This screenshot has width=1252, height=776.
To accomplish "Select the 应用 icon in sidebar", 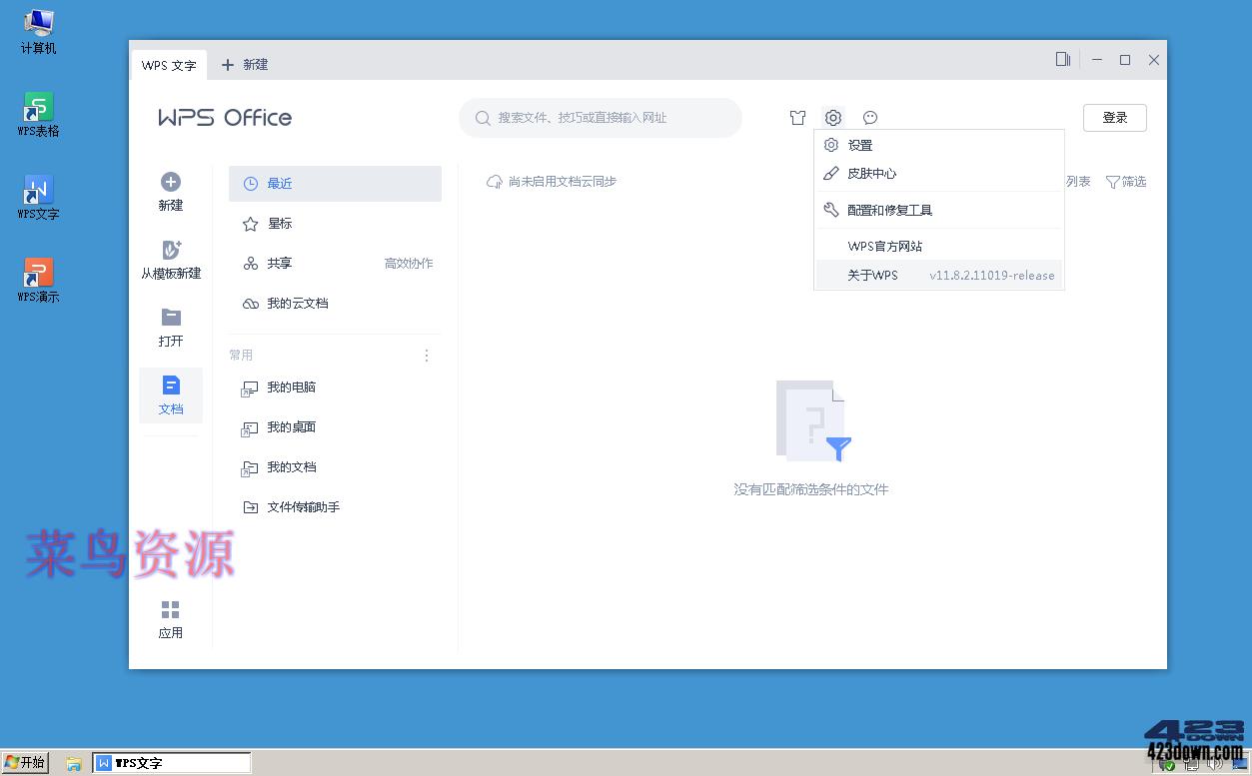I will click(170, 619).
